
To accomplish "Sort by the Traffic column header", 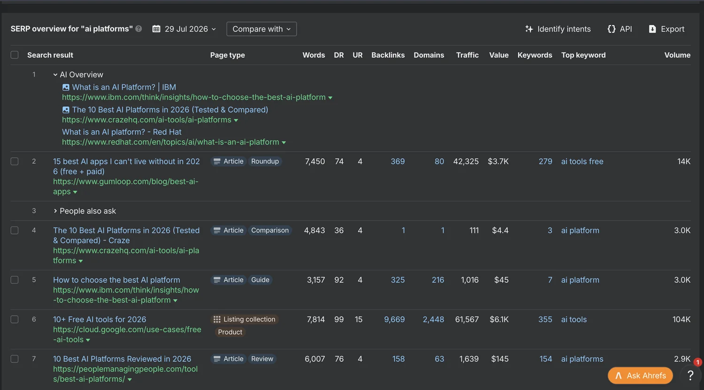I will click(x=467, y=55).
